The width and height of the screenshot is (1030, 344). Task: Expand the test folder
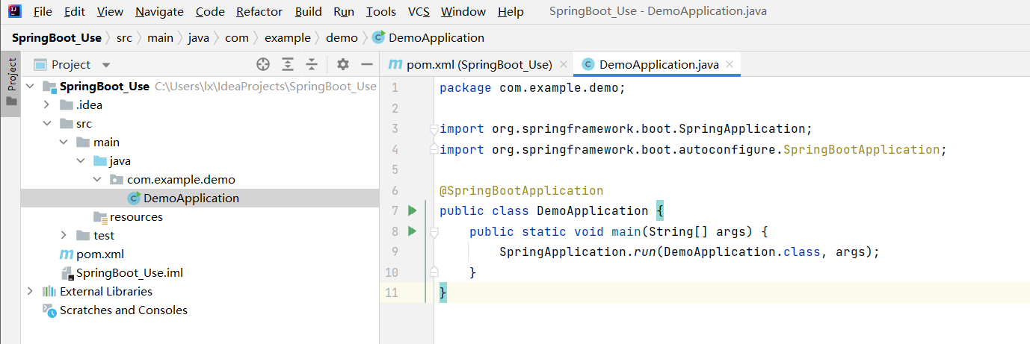(x=64, y=236)
